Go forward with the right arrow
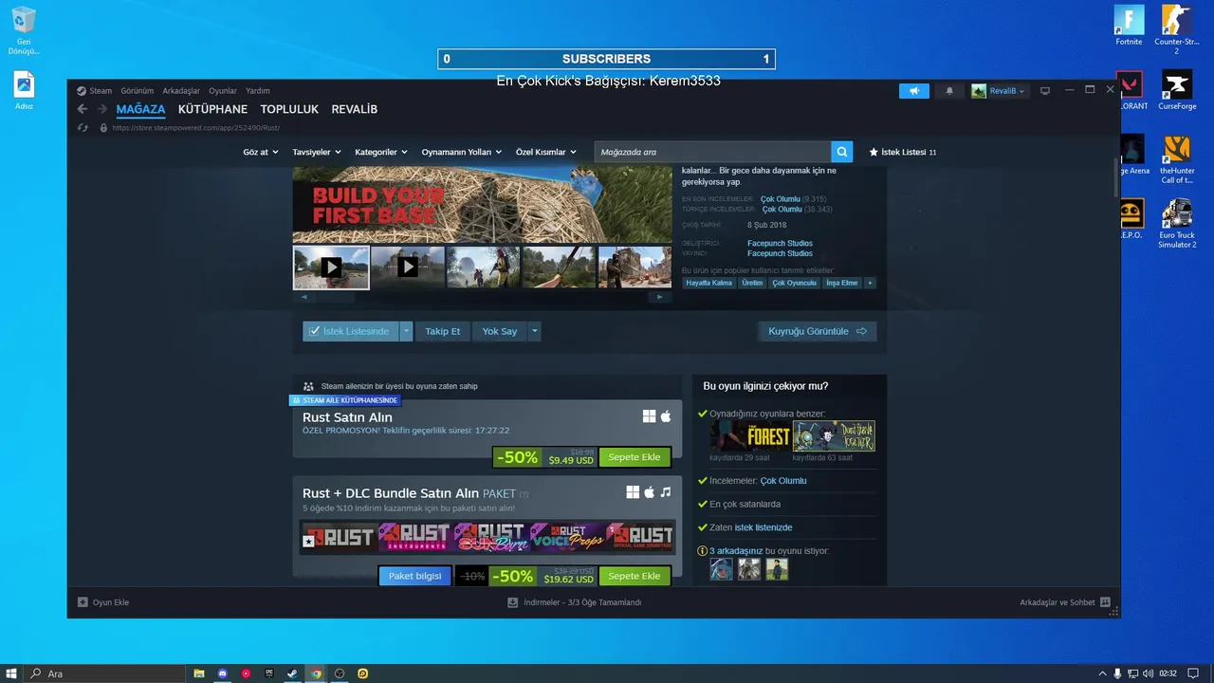Viewport: 1214px width, 683px height. coord(102,109)
